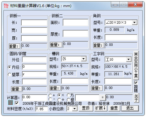The height and width of the screenshot is (117, 146).
Task: Open 其余实用小工具 vertical button
Action: [136, 65]
